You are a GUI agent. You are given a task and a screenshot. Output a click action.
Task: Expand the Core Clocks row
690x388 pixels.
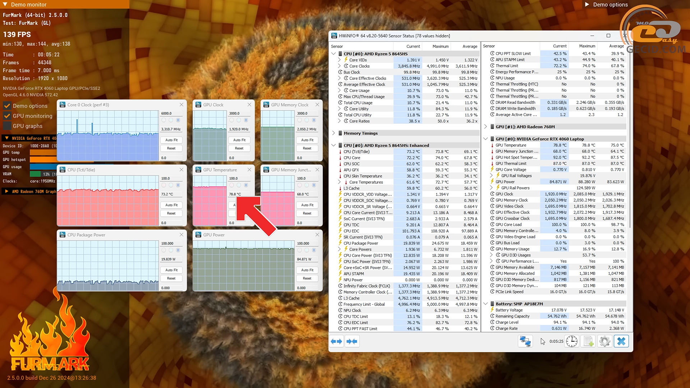click(x=339, y=66)
